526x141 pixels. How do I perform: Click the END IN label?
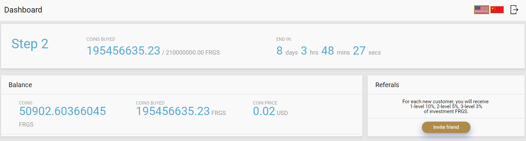pos(284,39)
